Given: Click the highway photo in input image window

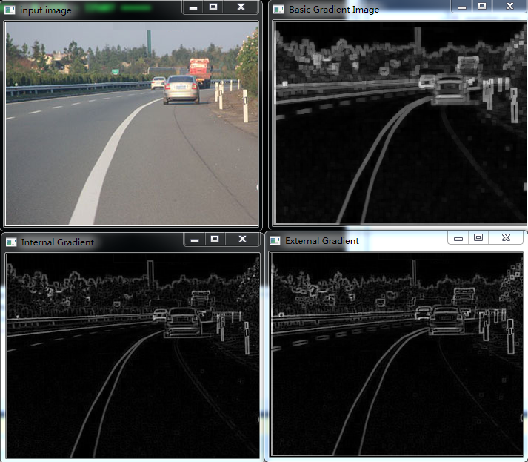Looking at the screenshot, I should pyautogui.click(x=132, y=123).
